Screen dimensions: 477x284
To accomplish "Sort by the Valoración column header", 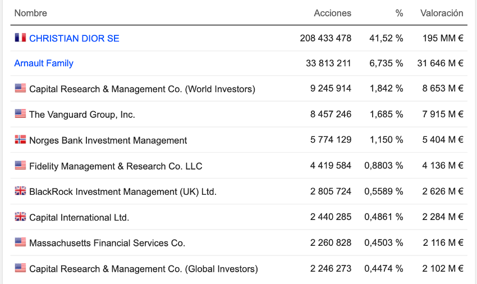I will coord(442,13).
